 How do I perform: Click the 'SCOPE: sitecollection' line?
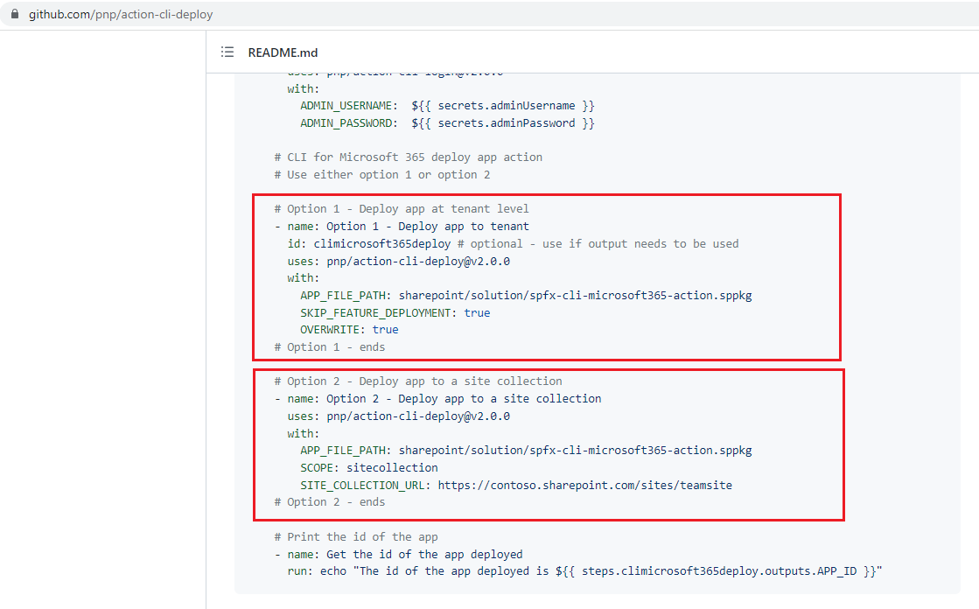tap(368, 468)
